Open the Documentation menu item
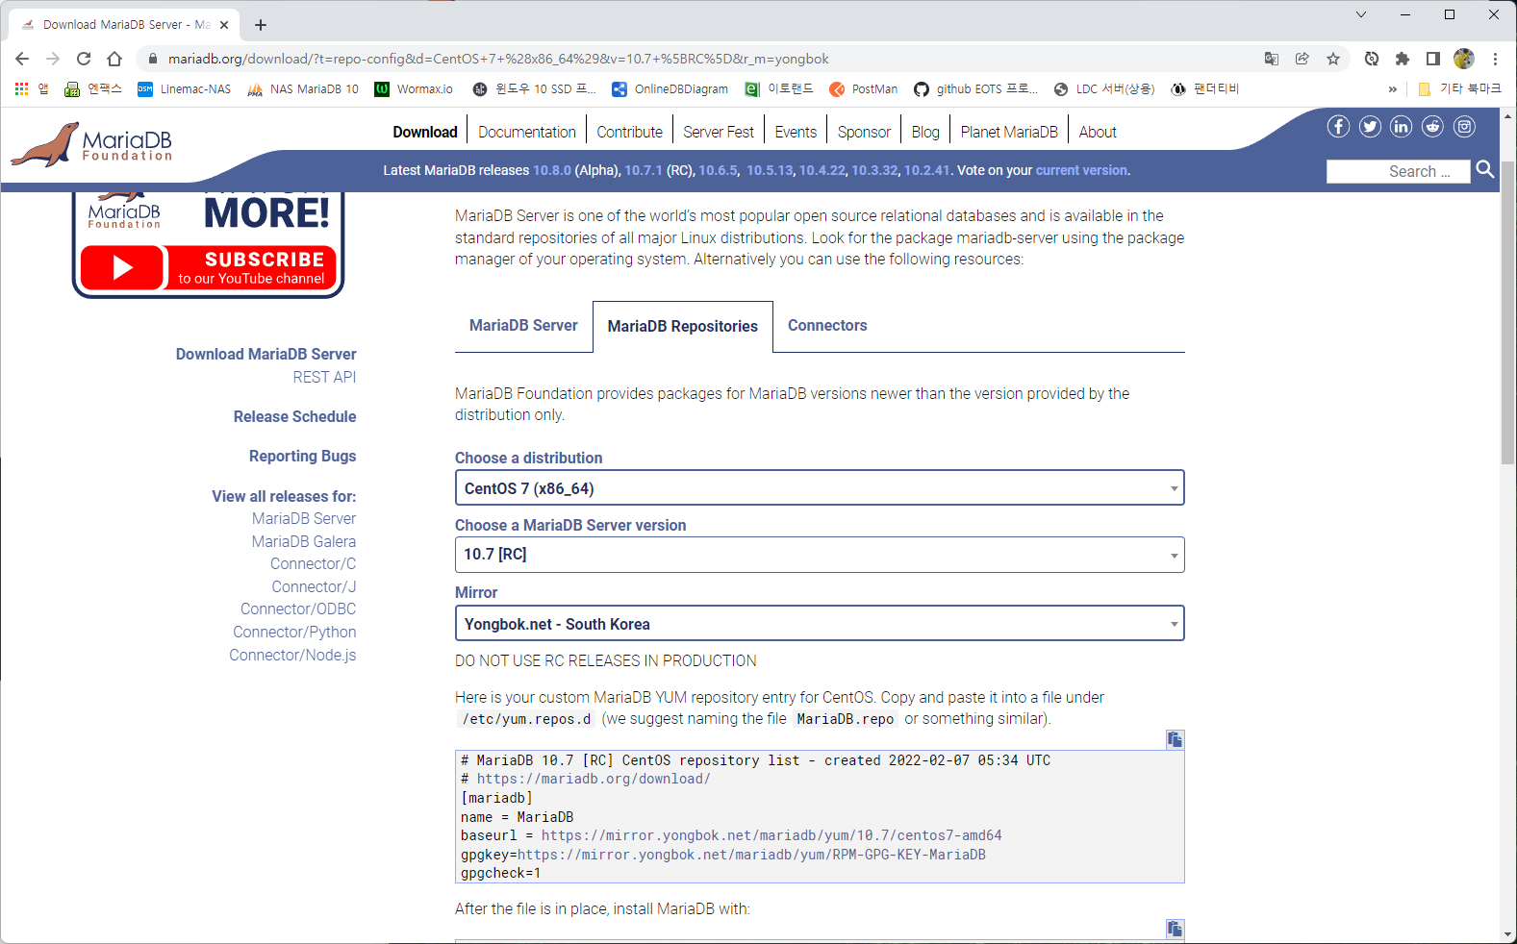 [527, 133]
